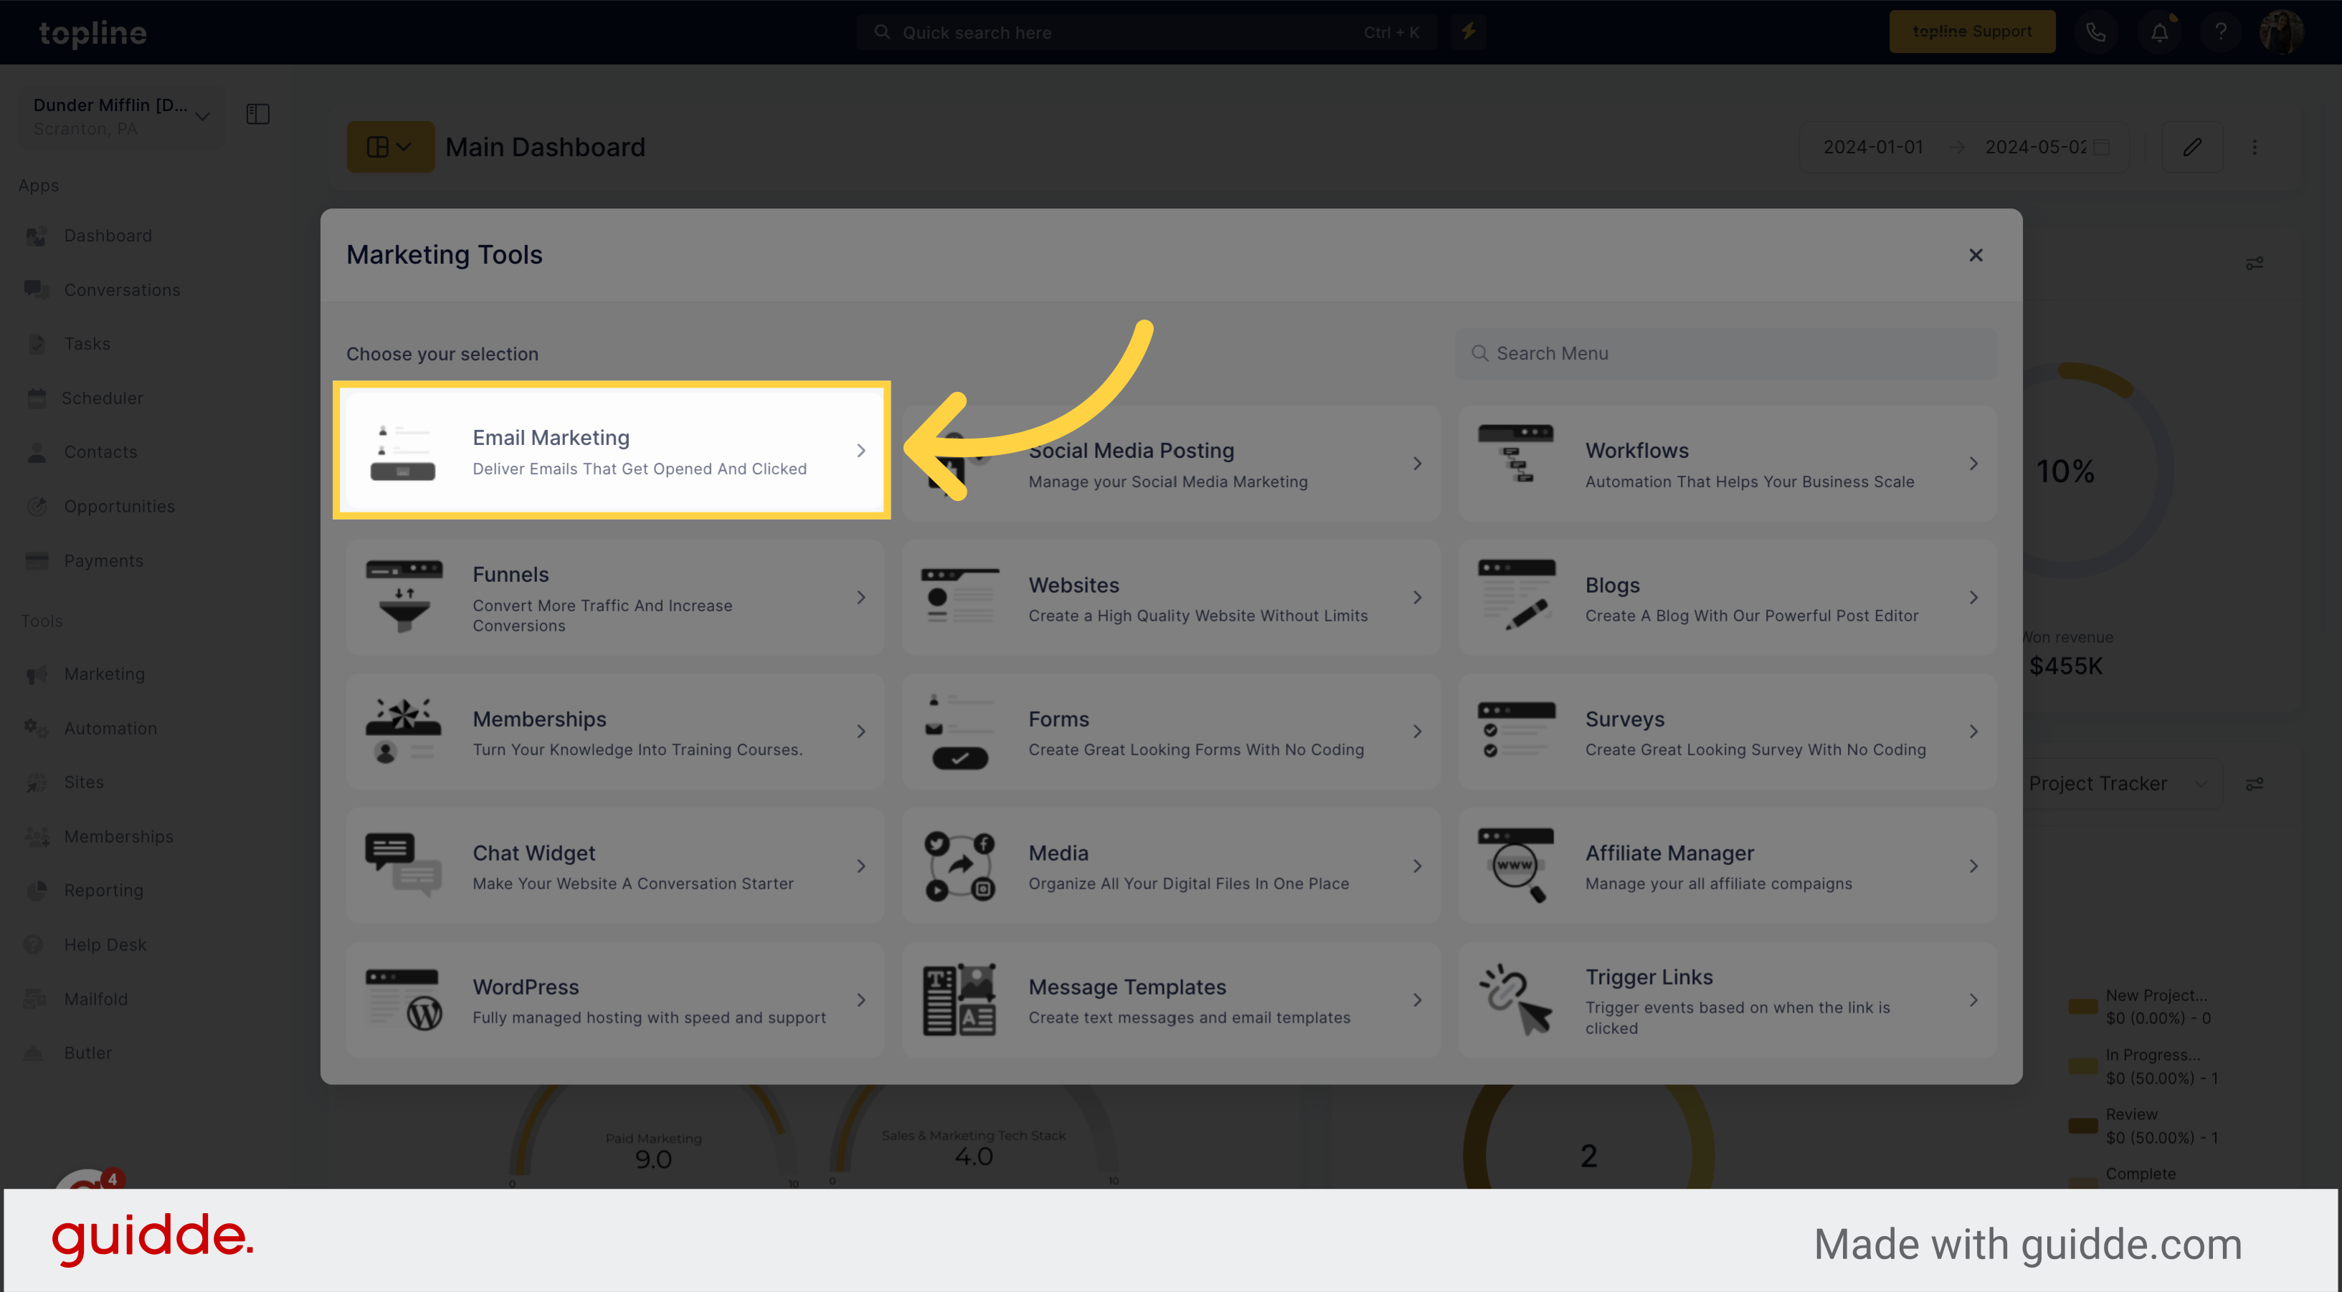Open the user profile avatar
Screen dimensions: 2342x1292
(2282, 32)
